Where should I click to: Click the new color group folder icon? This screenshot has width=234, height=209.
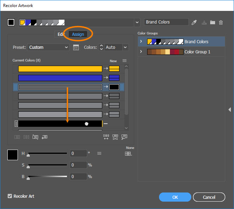point(213,22)
